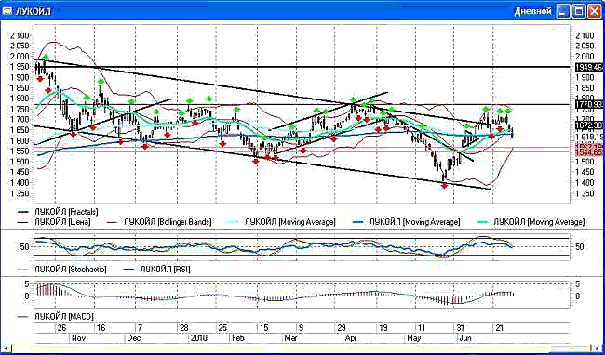Maximize the ЛУКОЙЛ chart window
Screen dimensions: 605x355
click(579, 11)
